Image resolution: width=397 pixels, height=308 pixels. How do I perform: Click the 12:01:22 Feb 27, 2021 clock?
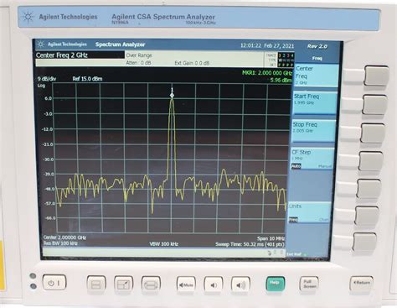click(x=267, y=45)
